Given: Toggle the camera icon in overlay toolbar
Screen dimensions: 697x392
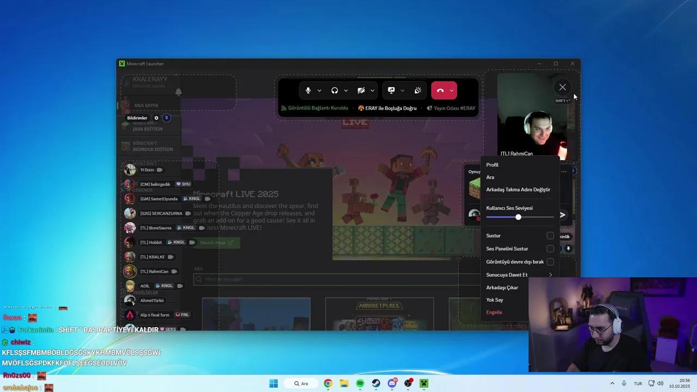Looking at the screenshot, I should [361, 90].
